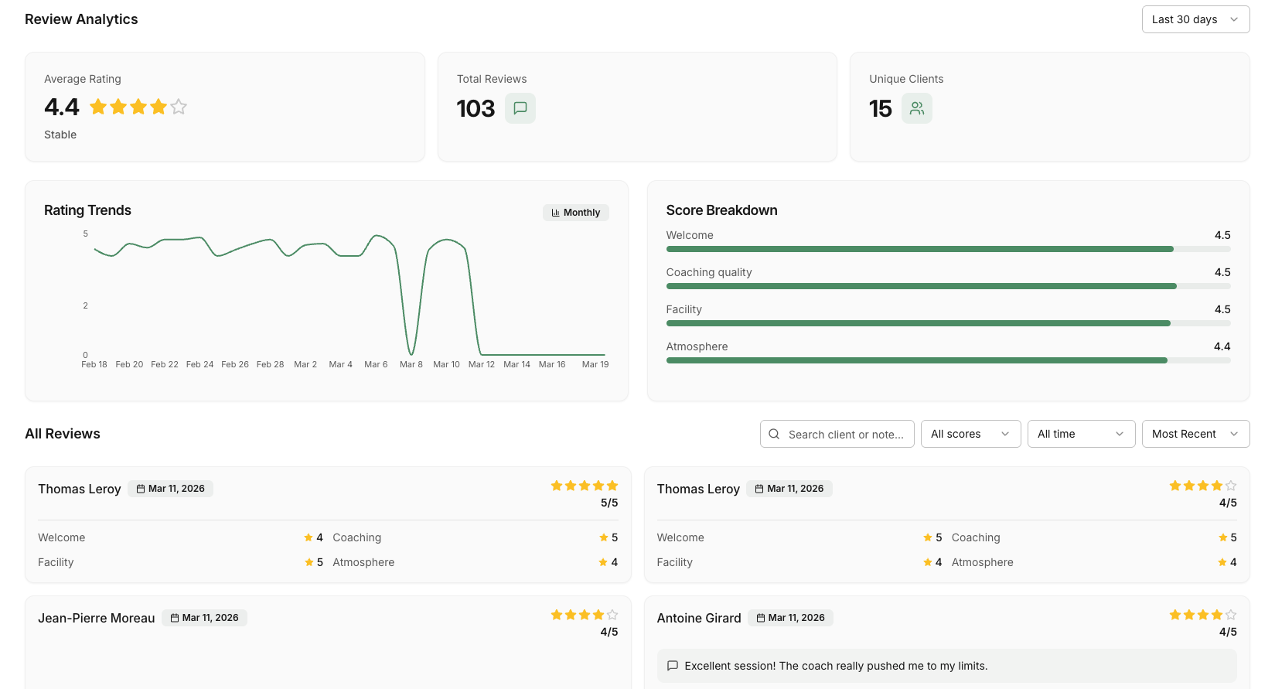Screen dimensions: 1275x689
Task: Open the Last 30 days dropdown
Action: (x=1195, y=19)
